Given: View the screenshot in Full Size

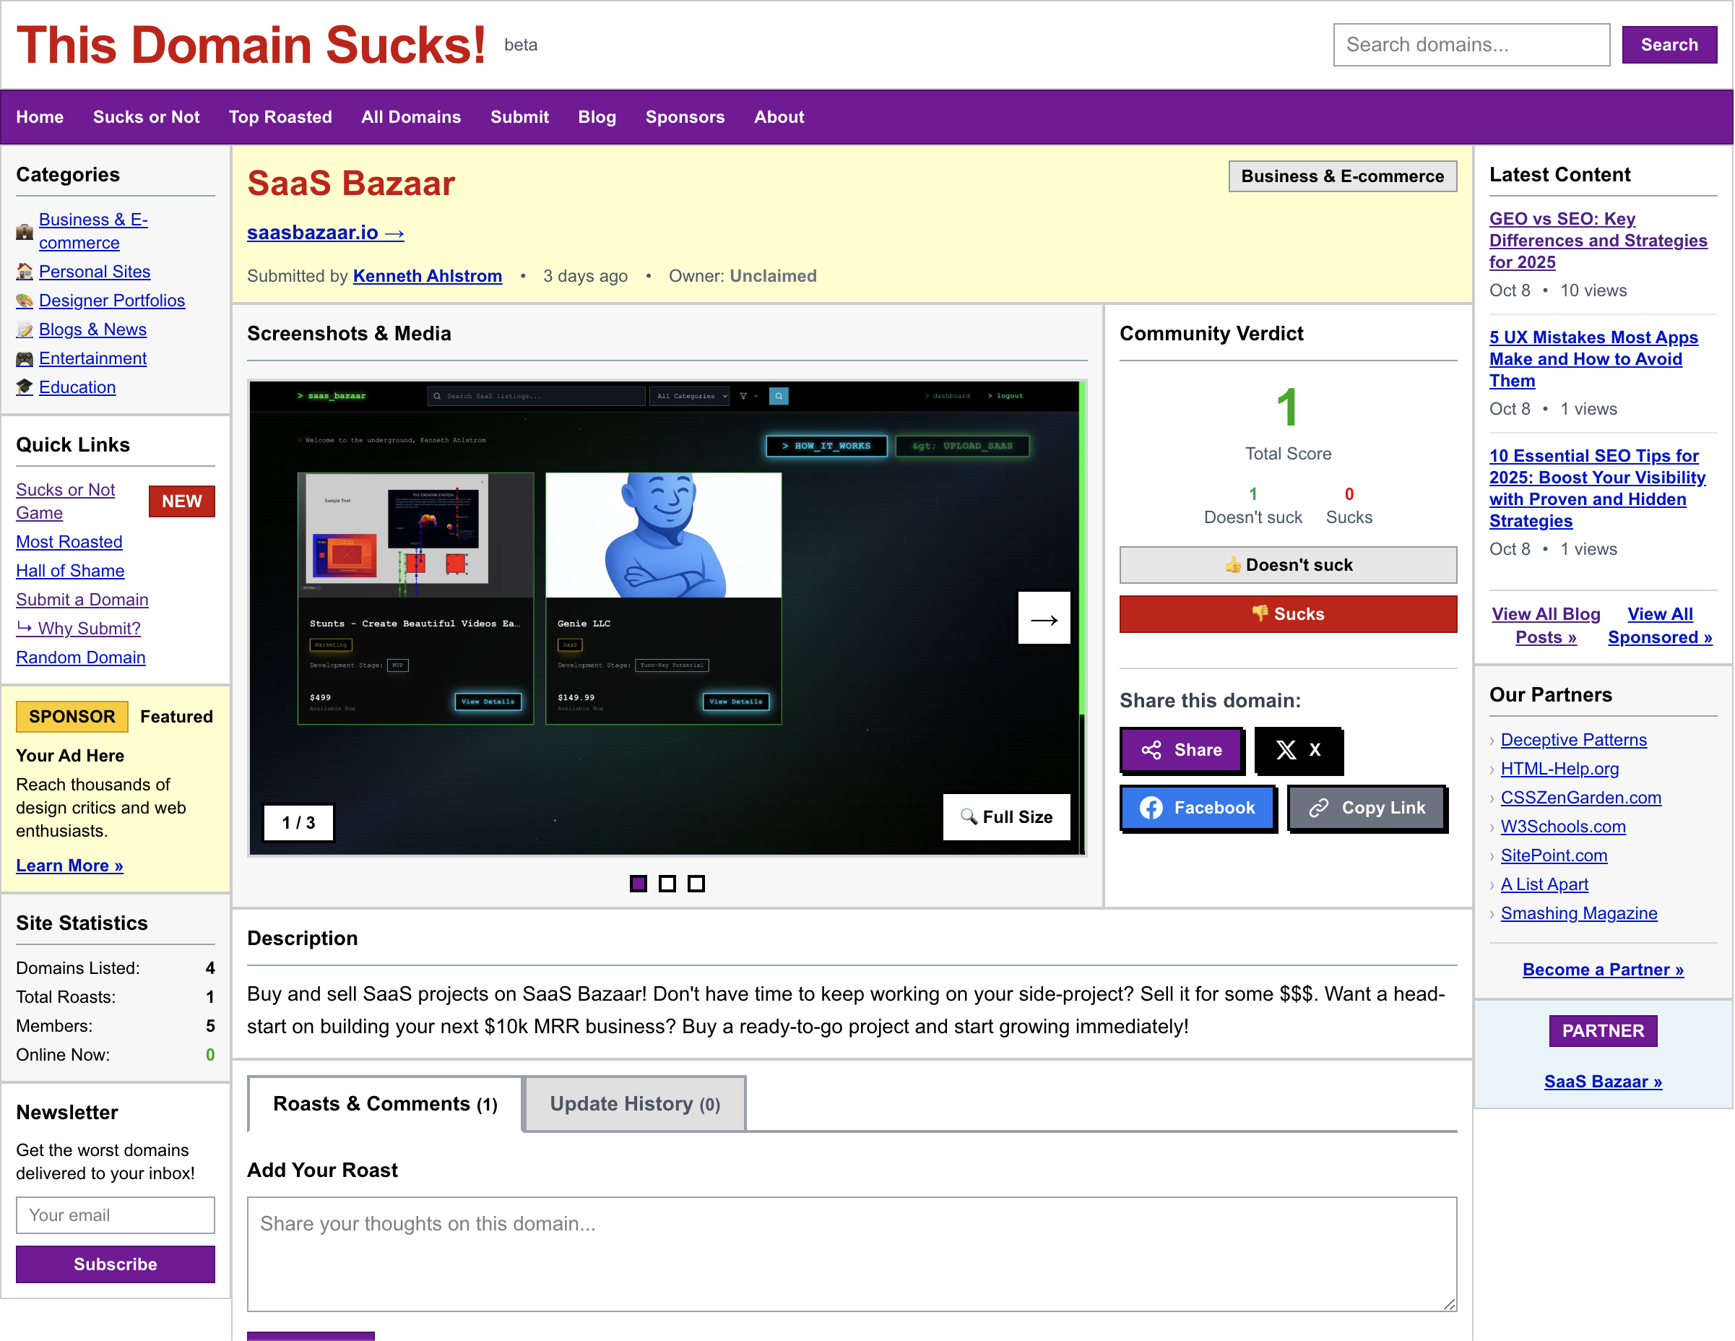Looking at the screenshot, I should pyautogui.click(x=1006, y=816).
